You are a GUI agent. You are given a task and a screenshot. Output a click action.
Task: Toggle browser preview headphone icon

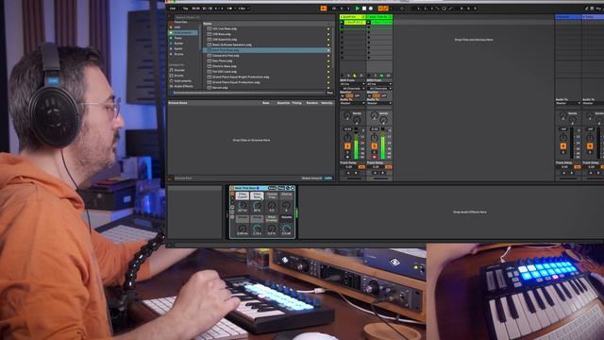pos(171,93)
